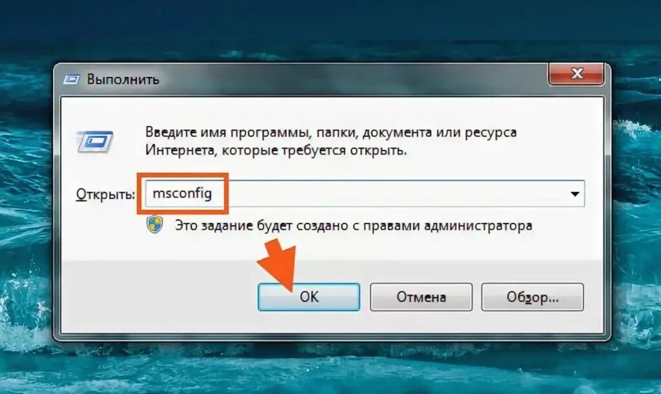Expand the Открыть command history dropdown arrow

point(574,194)
